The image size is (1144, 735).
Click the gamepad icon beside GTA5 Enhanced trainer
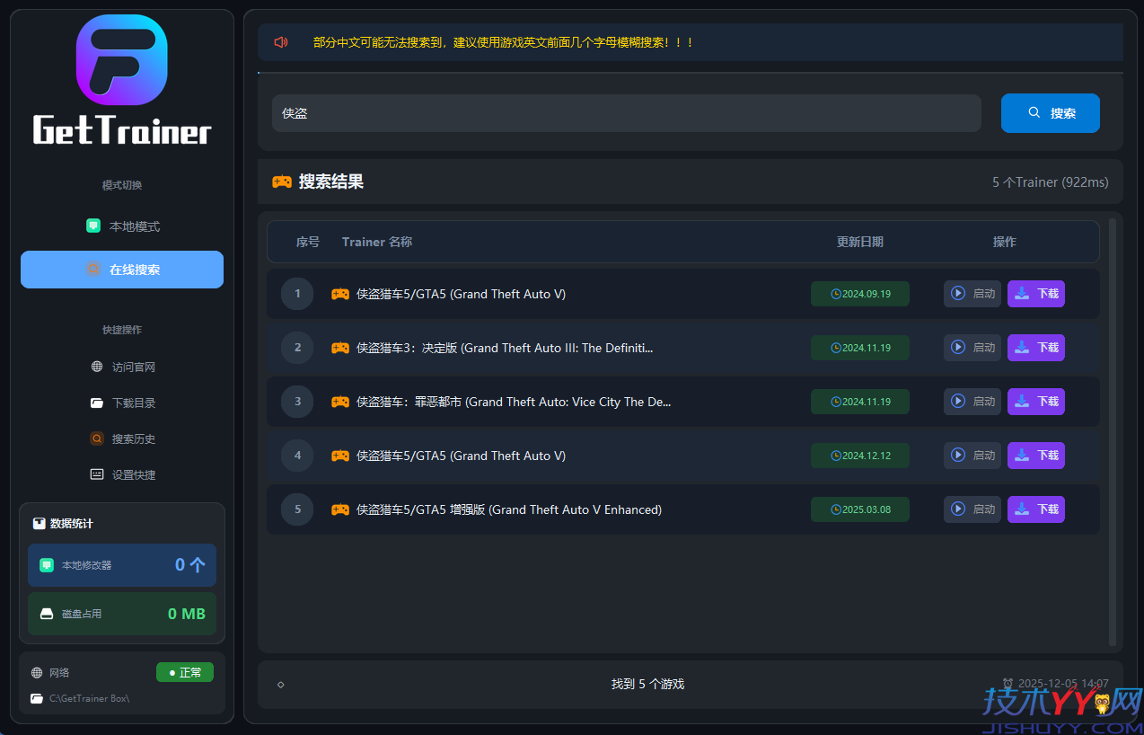point(339,509)
